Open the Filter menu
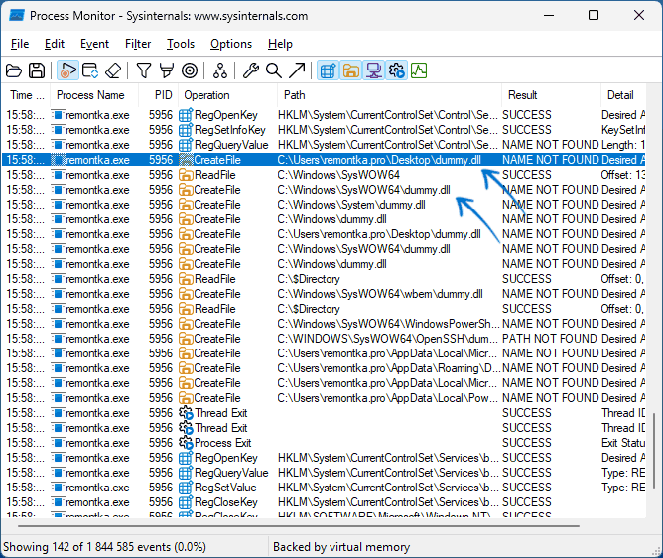The height and width of the screenshot is (558, 663). tap(138, 44)
